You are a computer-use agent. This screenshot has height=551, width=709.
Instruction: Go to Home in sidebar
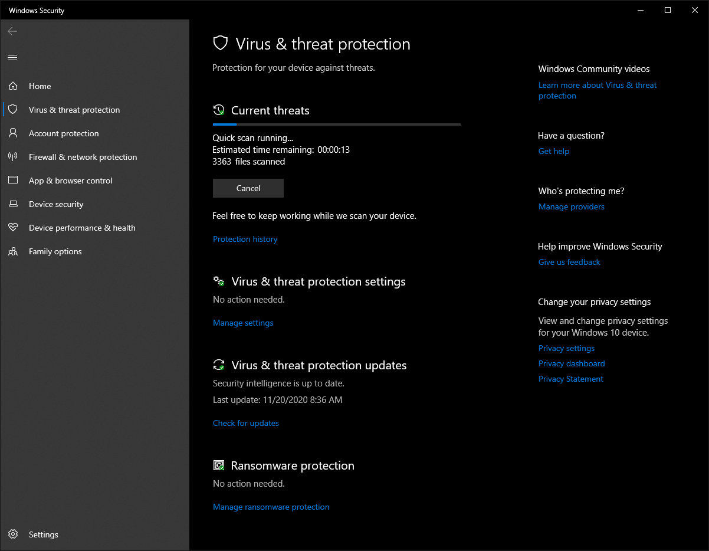94,86
